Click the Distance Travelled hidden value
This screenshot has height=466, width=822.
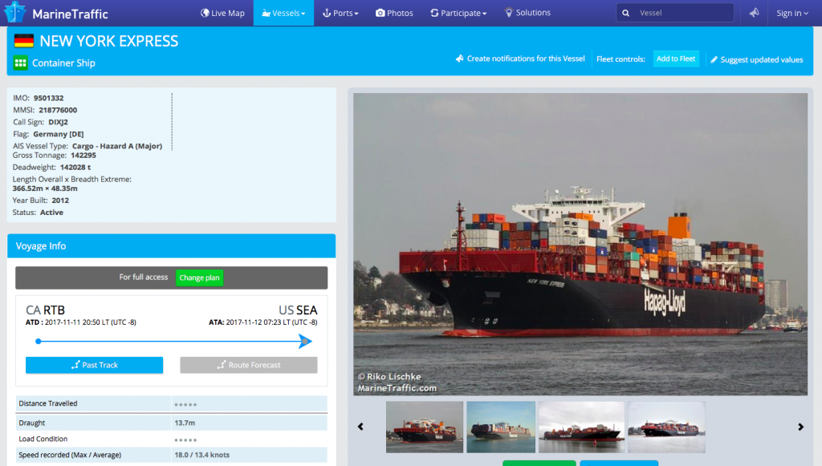coord(185,404)
